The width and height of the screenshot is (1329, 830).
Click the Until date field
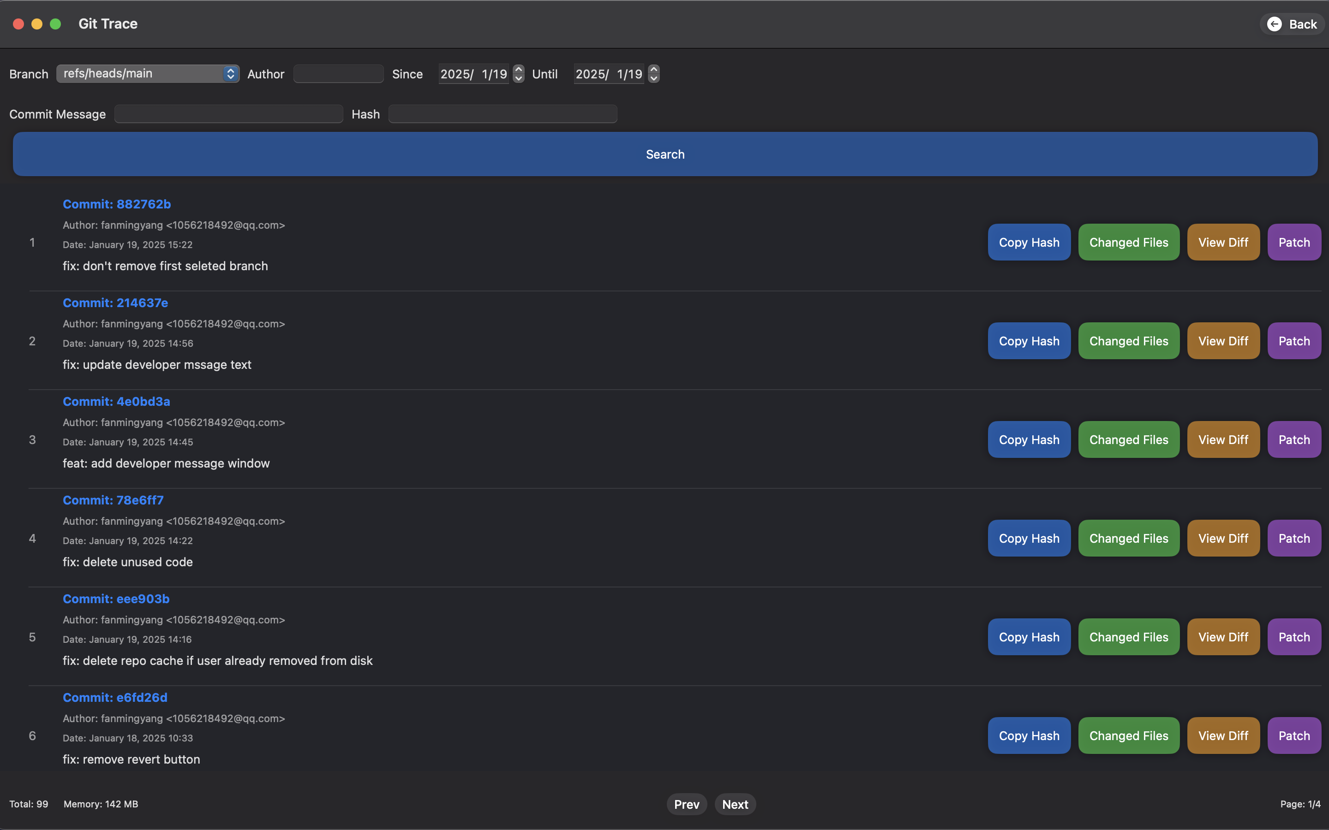609,74
